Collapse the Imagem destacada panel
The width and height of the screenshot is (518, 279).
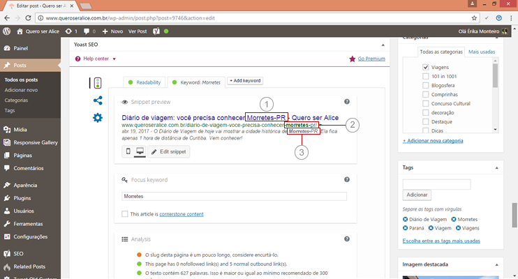(x=496, y=264)
